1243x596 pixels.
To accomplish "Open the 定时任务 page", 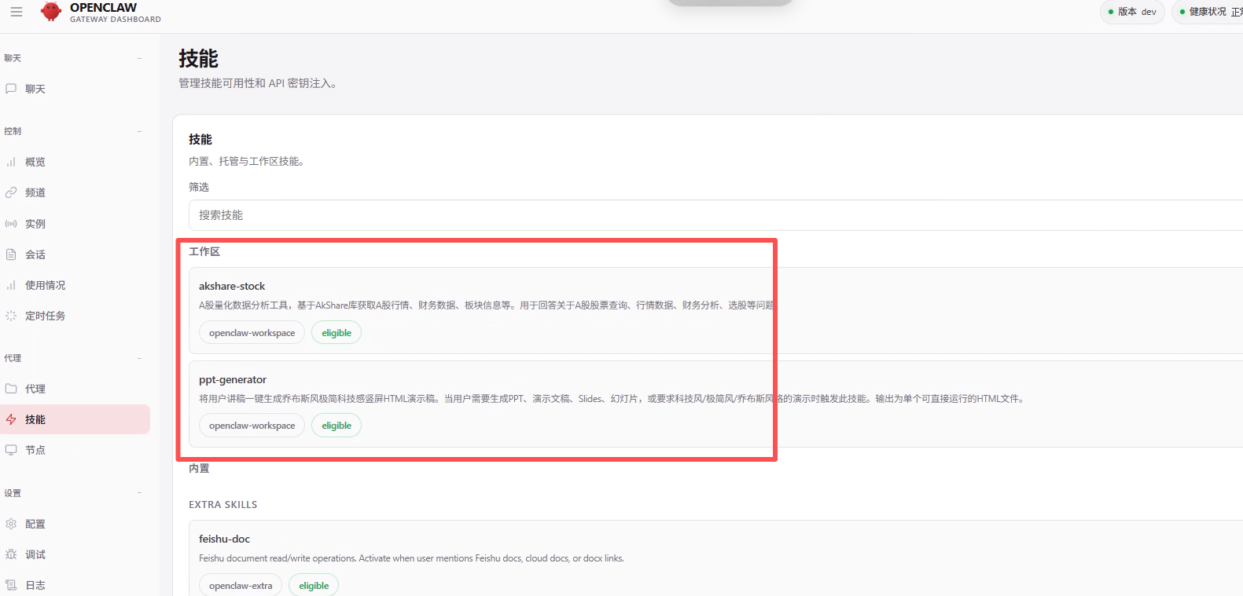I will (75, 316).
